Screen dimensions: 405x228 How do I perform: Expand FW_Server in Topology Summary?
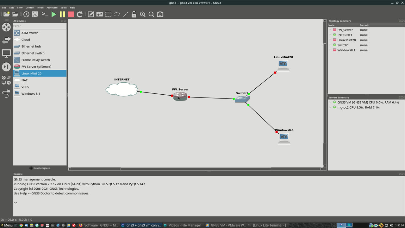(x=330, y=30)
